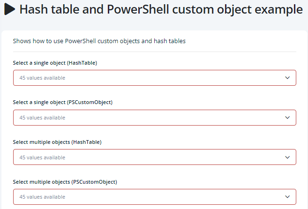
Task: Open the Select multiple objects (HashTable) dropdown
Action: (x=155, y=157)
